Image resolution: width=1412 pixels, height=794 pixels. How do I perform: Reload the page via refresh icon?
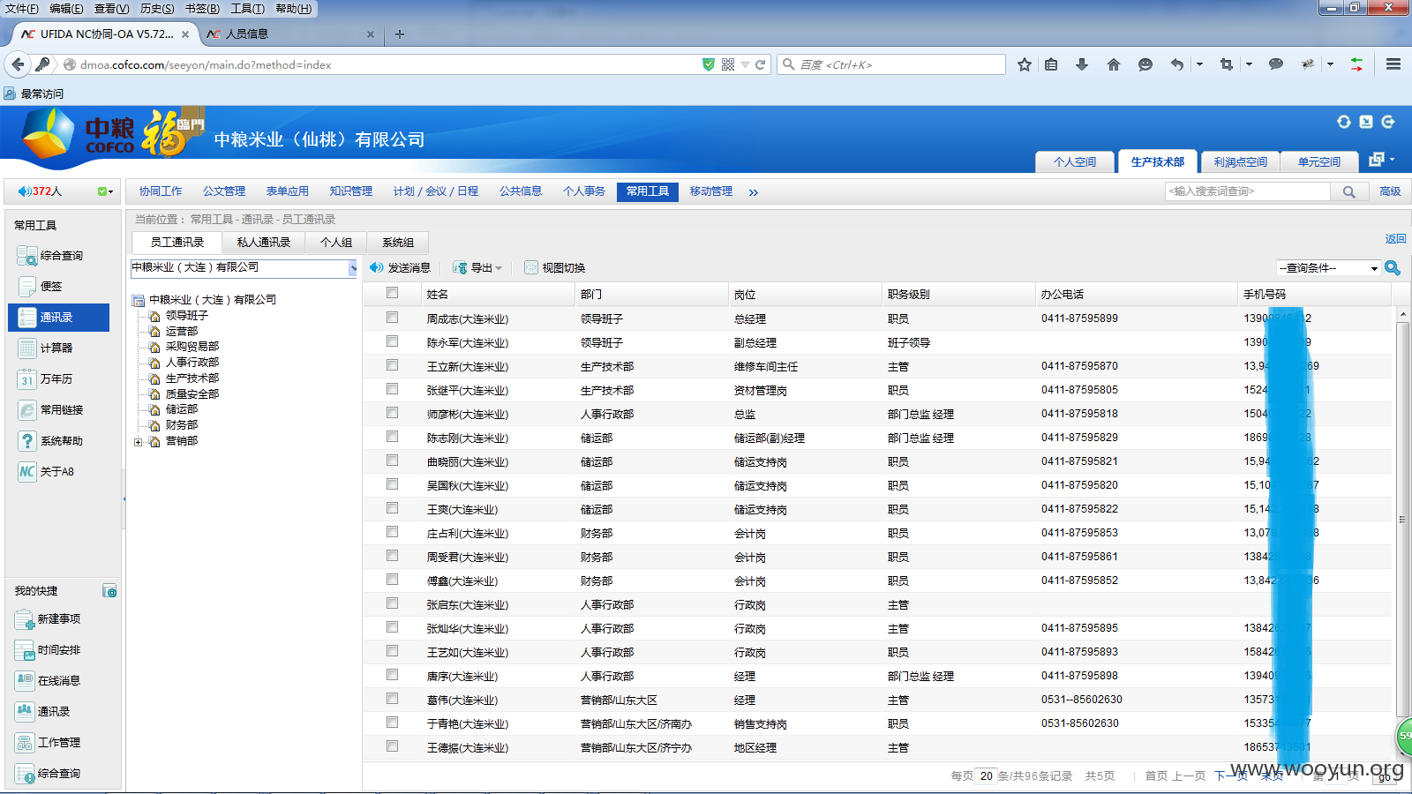[x=760, y=64]
